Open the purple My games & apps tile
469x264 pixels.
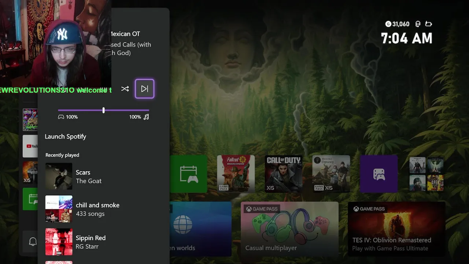379,174
